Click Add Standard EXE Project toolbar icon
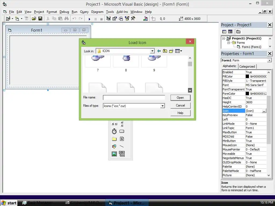Screen dimensions: 275x206 point(8,19)
